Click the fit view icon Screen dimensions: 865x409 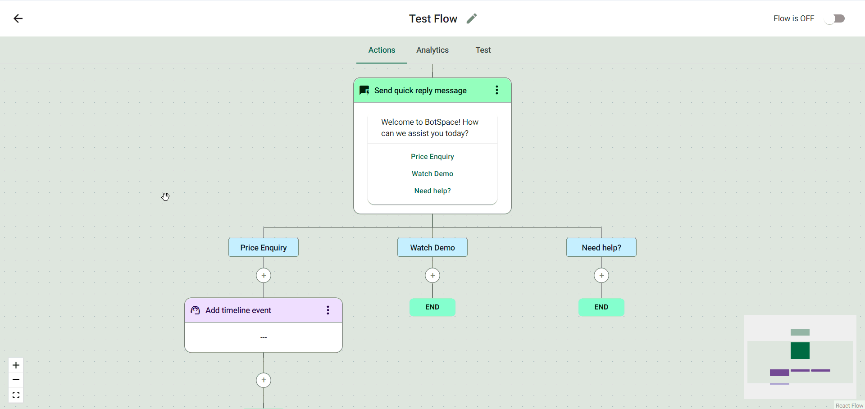(16, 395)
